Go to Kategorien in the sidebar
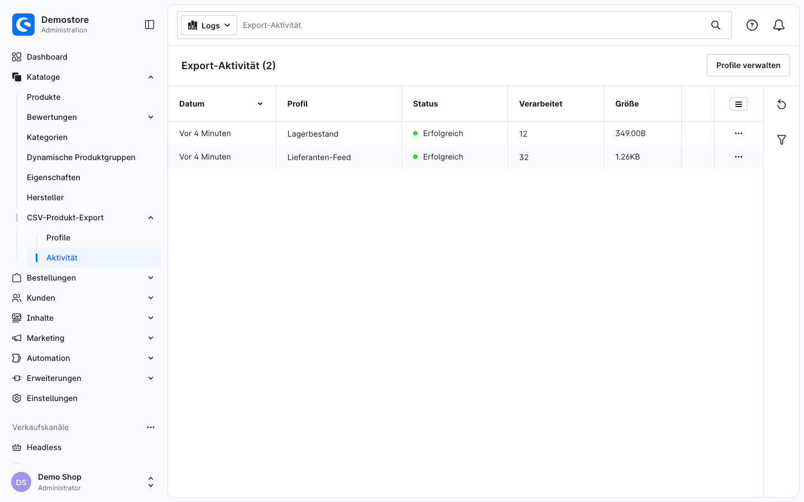Image resolution: width=804 pixels, height=502 pixels. [x=47, y=137]
